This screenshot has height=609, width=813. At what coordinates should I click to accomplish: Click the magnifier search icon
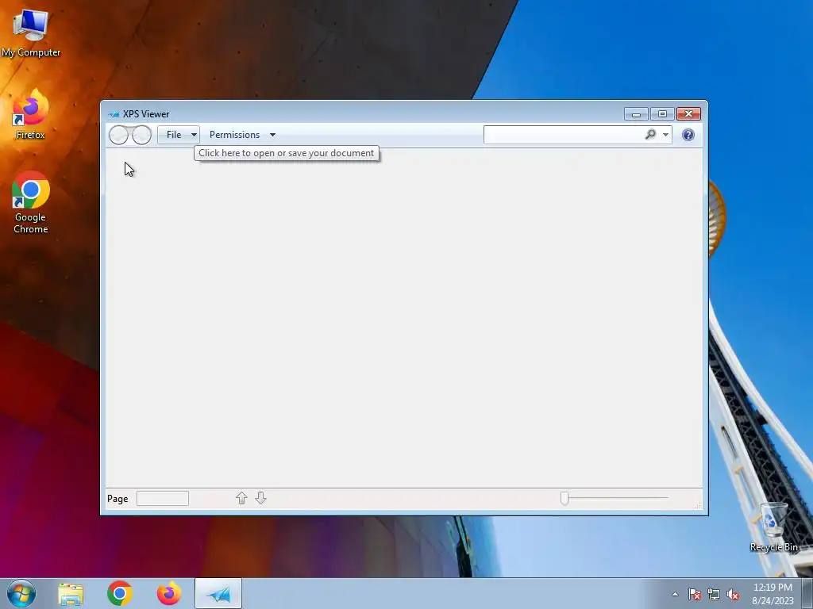pyautogui.click(x=650, y=135)
